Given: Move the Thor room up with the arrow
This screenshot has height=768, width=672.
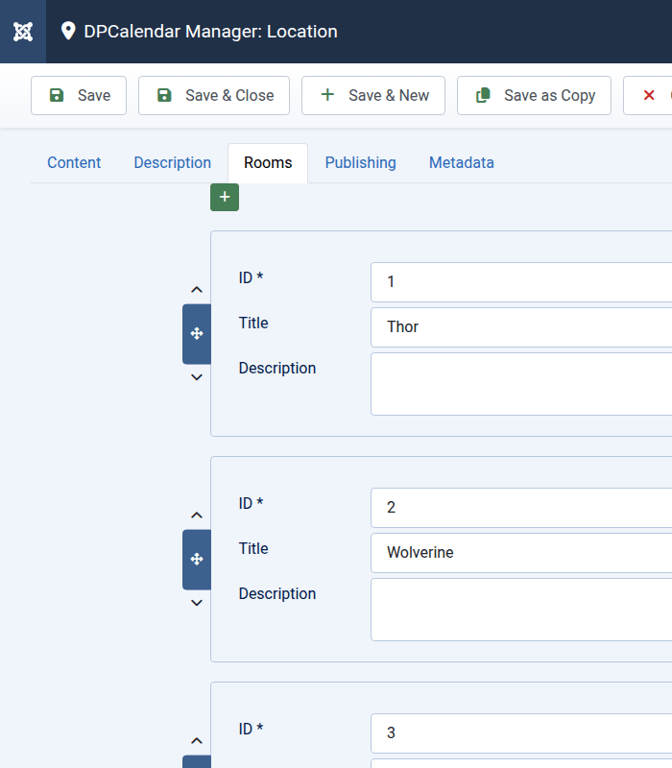Looking at the screenshot, I should click(x=197, y=290).
